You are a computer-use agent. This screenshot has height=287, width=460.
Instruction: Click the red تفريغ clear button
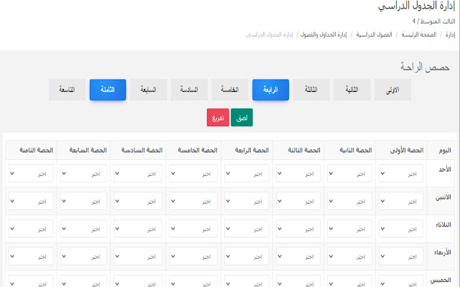(x=218, y=118)
